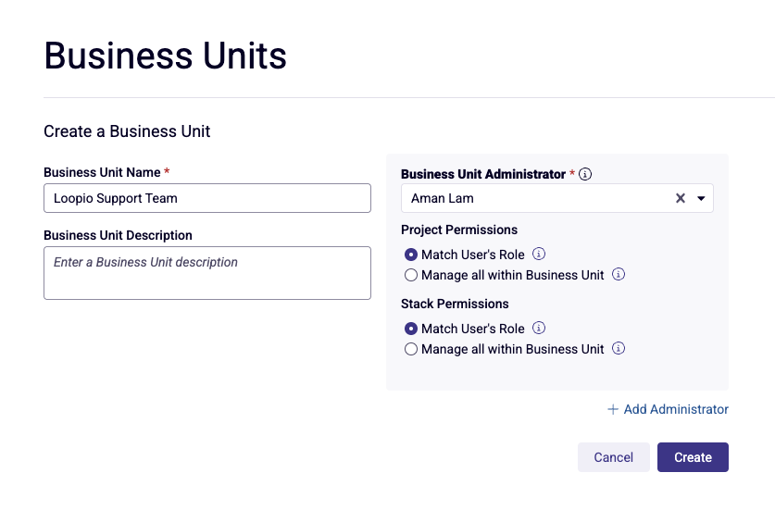Click the Create button
This screenshot has height=510, width=775.
pos(693,457)
